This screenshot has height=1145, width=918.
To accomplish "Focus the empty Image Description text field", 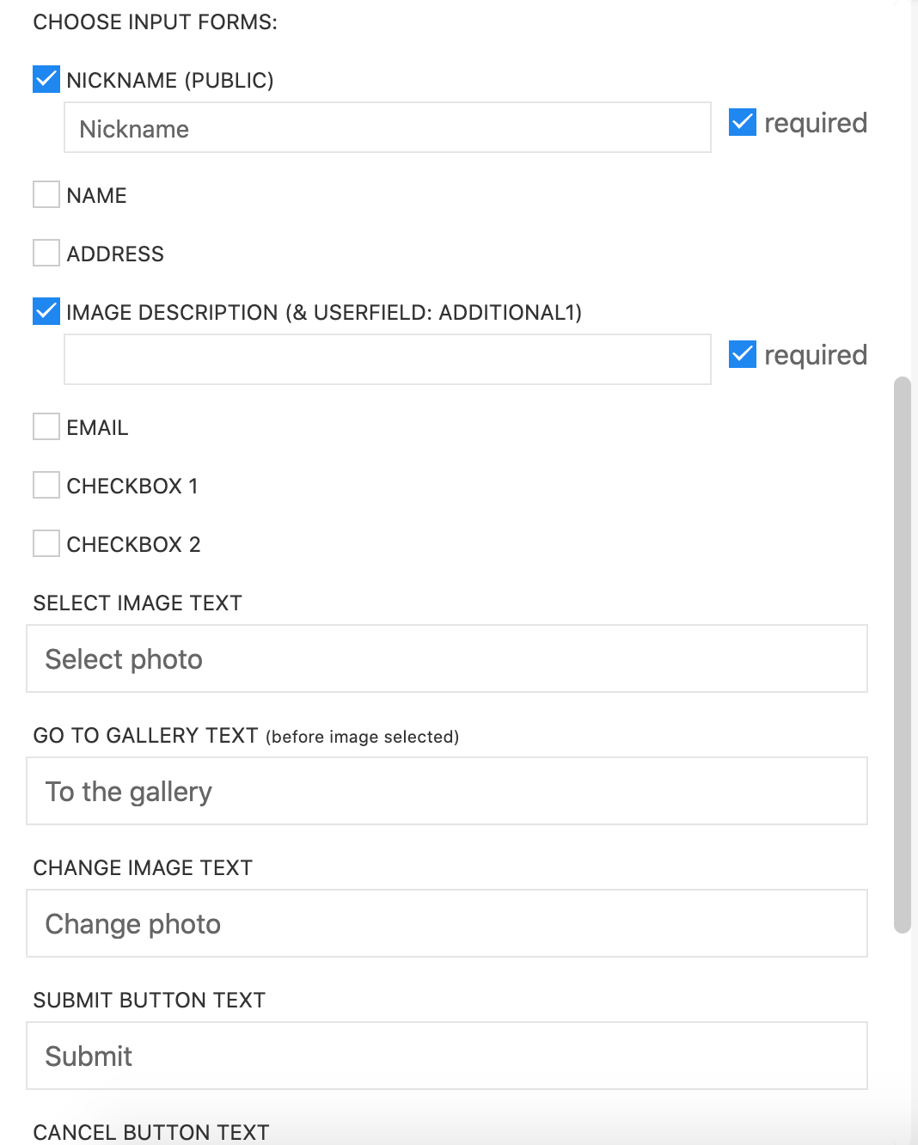I will pos(387,359).
